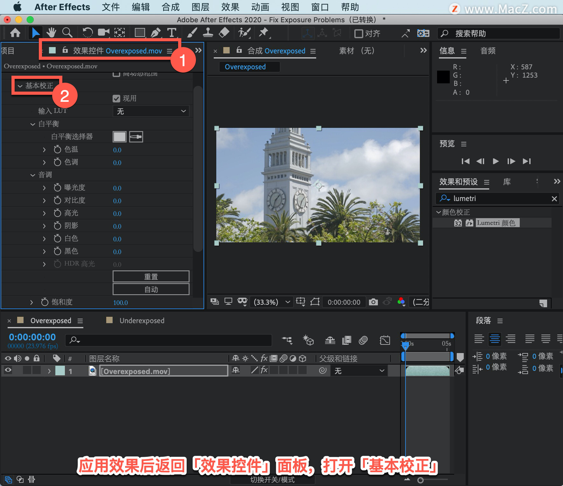Toggle frame blending in the timeline header

347,340
